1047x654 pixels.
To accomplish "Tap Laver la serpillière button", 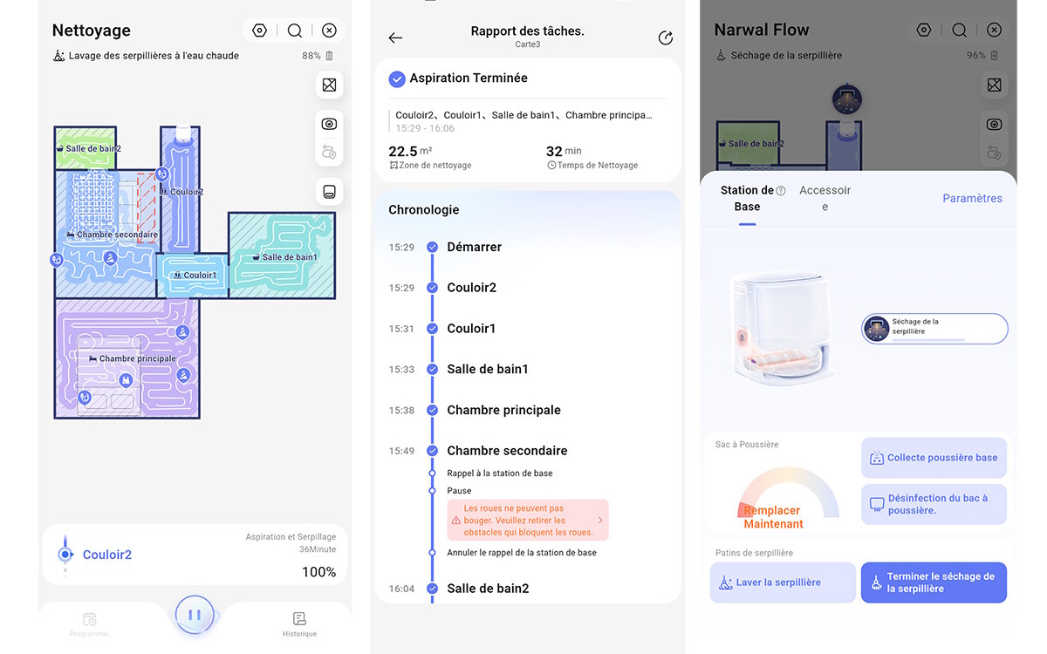I will (x=783, y=582).
